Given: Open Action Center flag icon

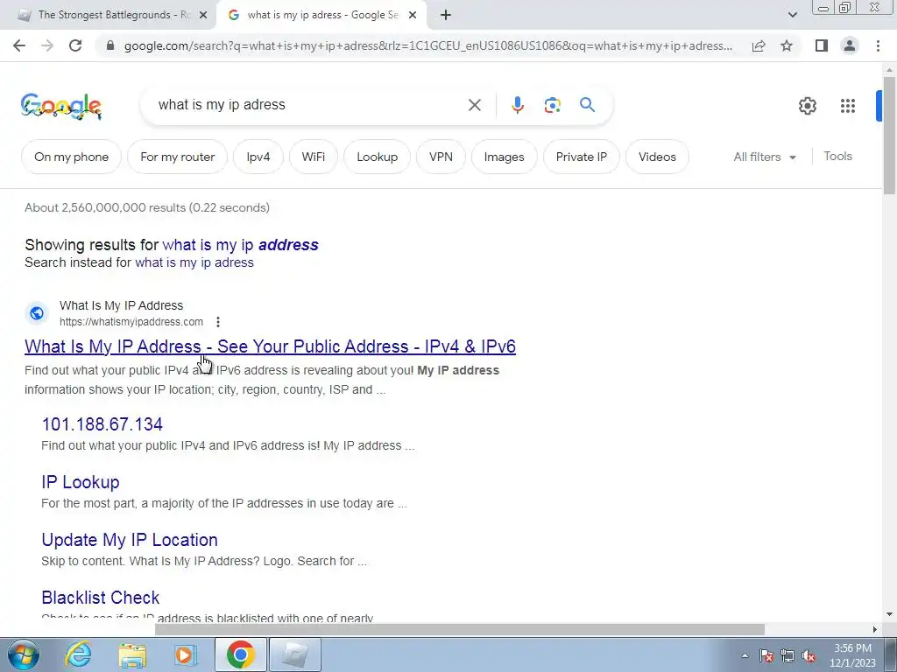Looking at the screenshot, I should pos(766,655).
